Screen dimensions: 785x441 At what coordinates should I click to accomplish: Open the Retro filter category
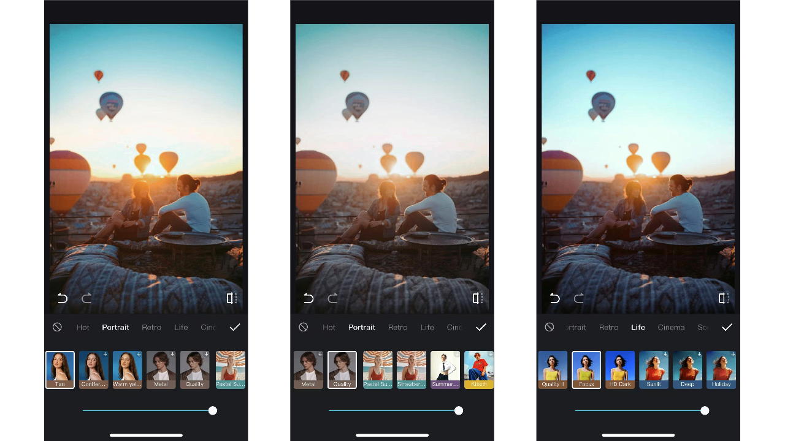(151, 327)
